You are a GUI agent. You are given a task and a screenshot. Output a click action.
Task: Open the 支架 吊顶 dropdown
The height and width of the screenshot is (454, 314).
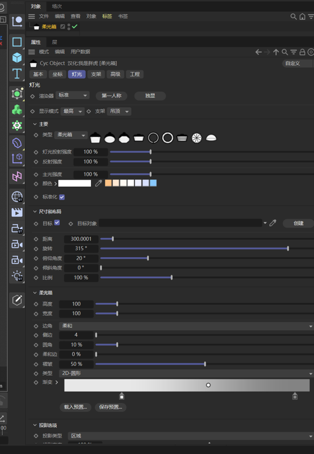tap(119, 111)
